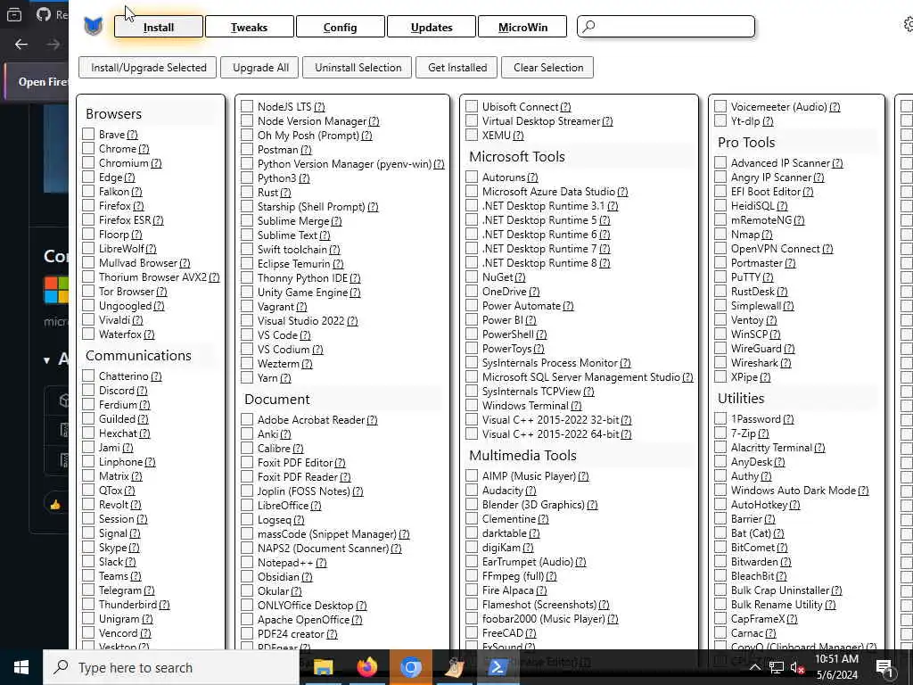Open info link (?) next to Rust
The width and height of the screenshot is (913, 685).
[x=285, y=193]
